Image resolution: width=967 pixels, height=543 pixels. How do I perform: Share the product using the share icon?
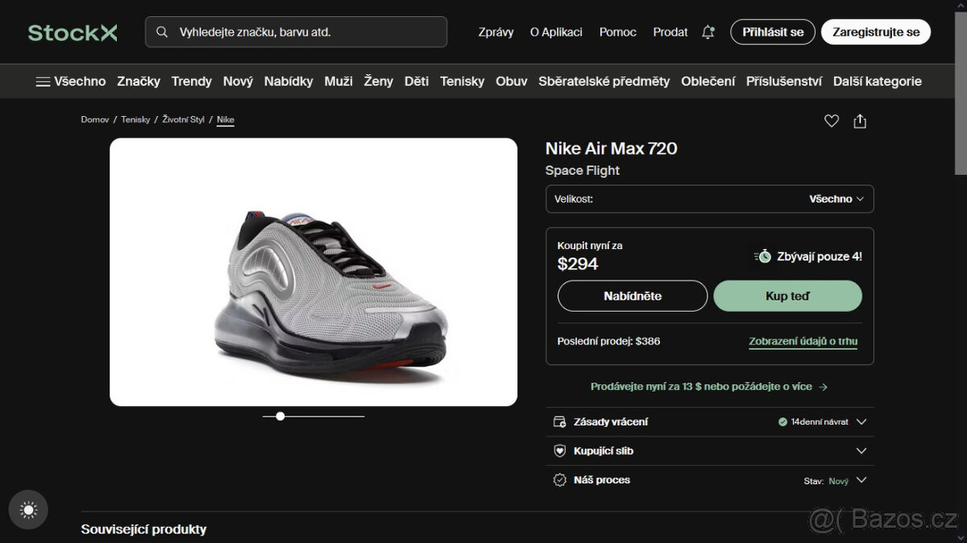(860, 120)
